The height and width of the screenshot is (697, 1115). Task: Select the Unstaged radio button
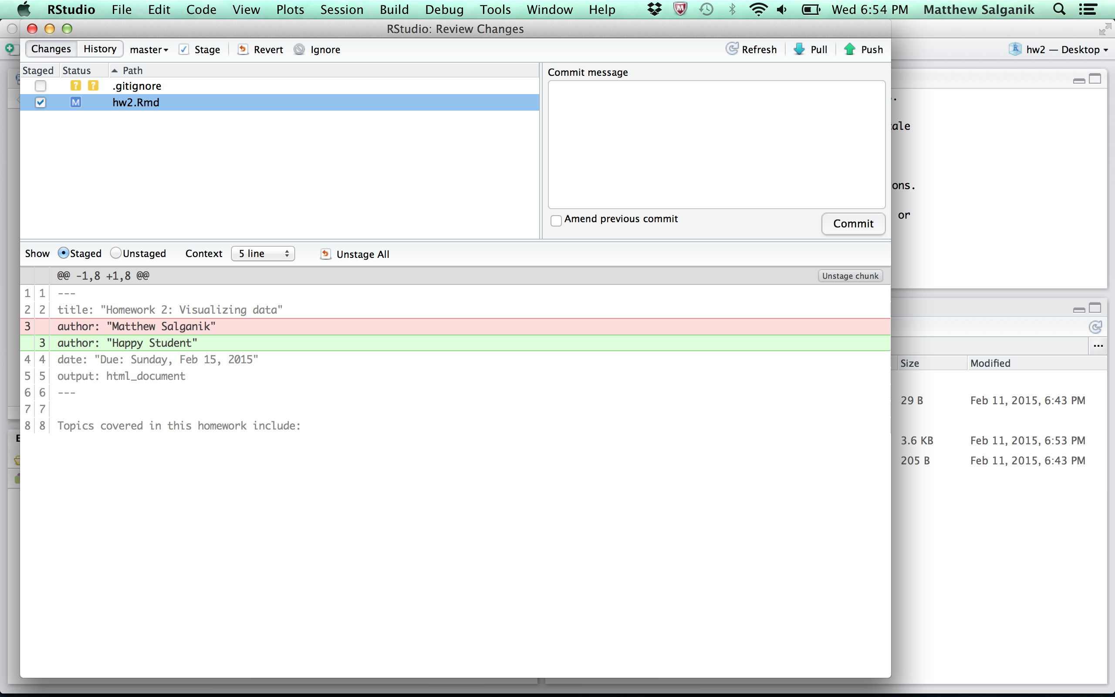pyautogui.click(x=116, y=253)
